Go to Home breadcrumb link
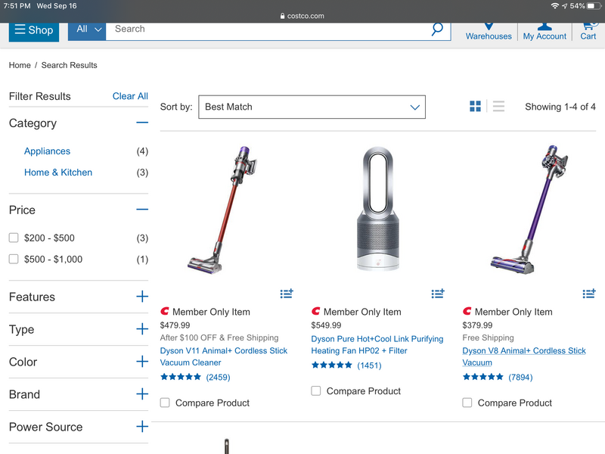 pyautogui.click(x=20, y=65)
